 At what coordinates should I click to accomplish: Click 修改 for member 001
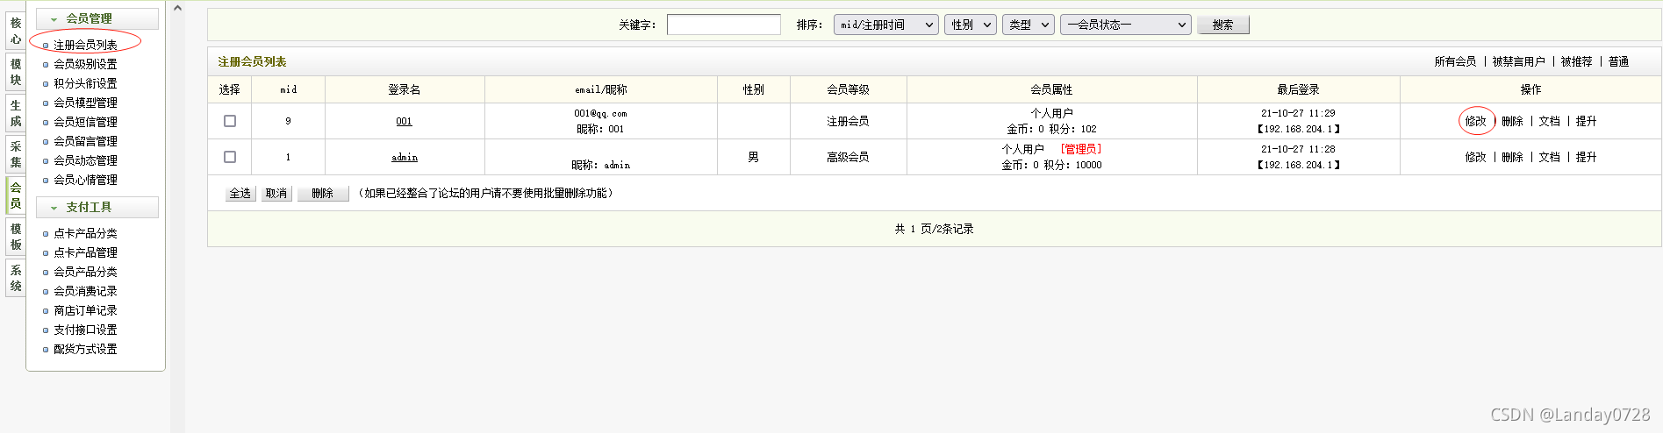pyautogui.click(x=1475, y=121)
